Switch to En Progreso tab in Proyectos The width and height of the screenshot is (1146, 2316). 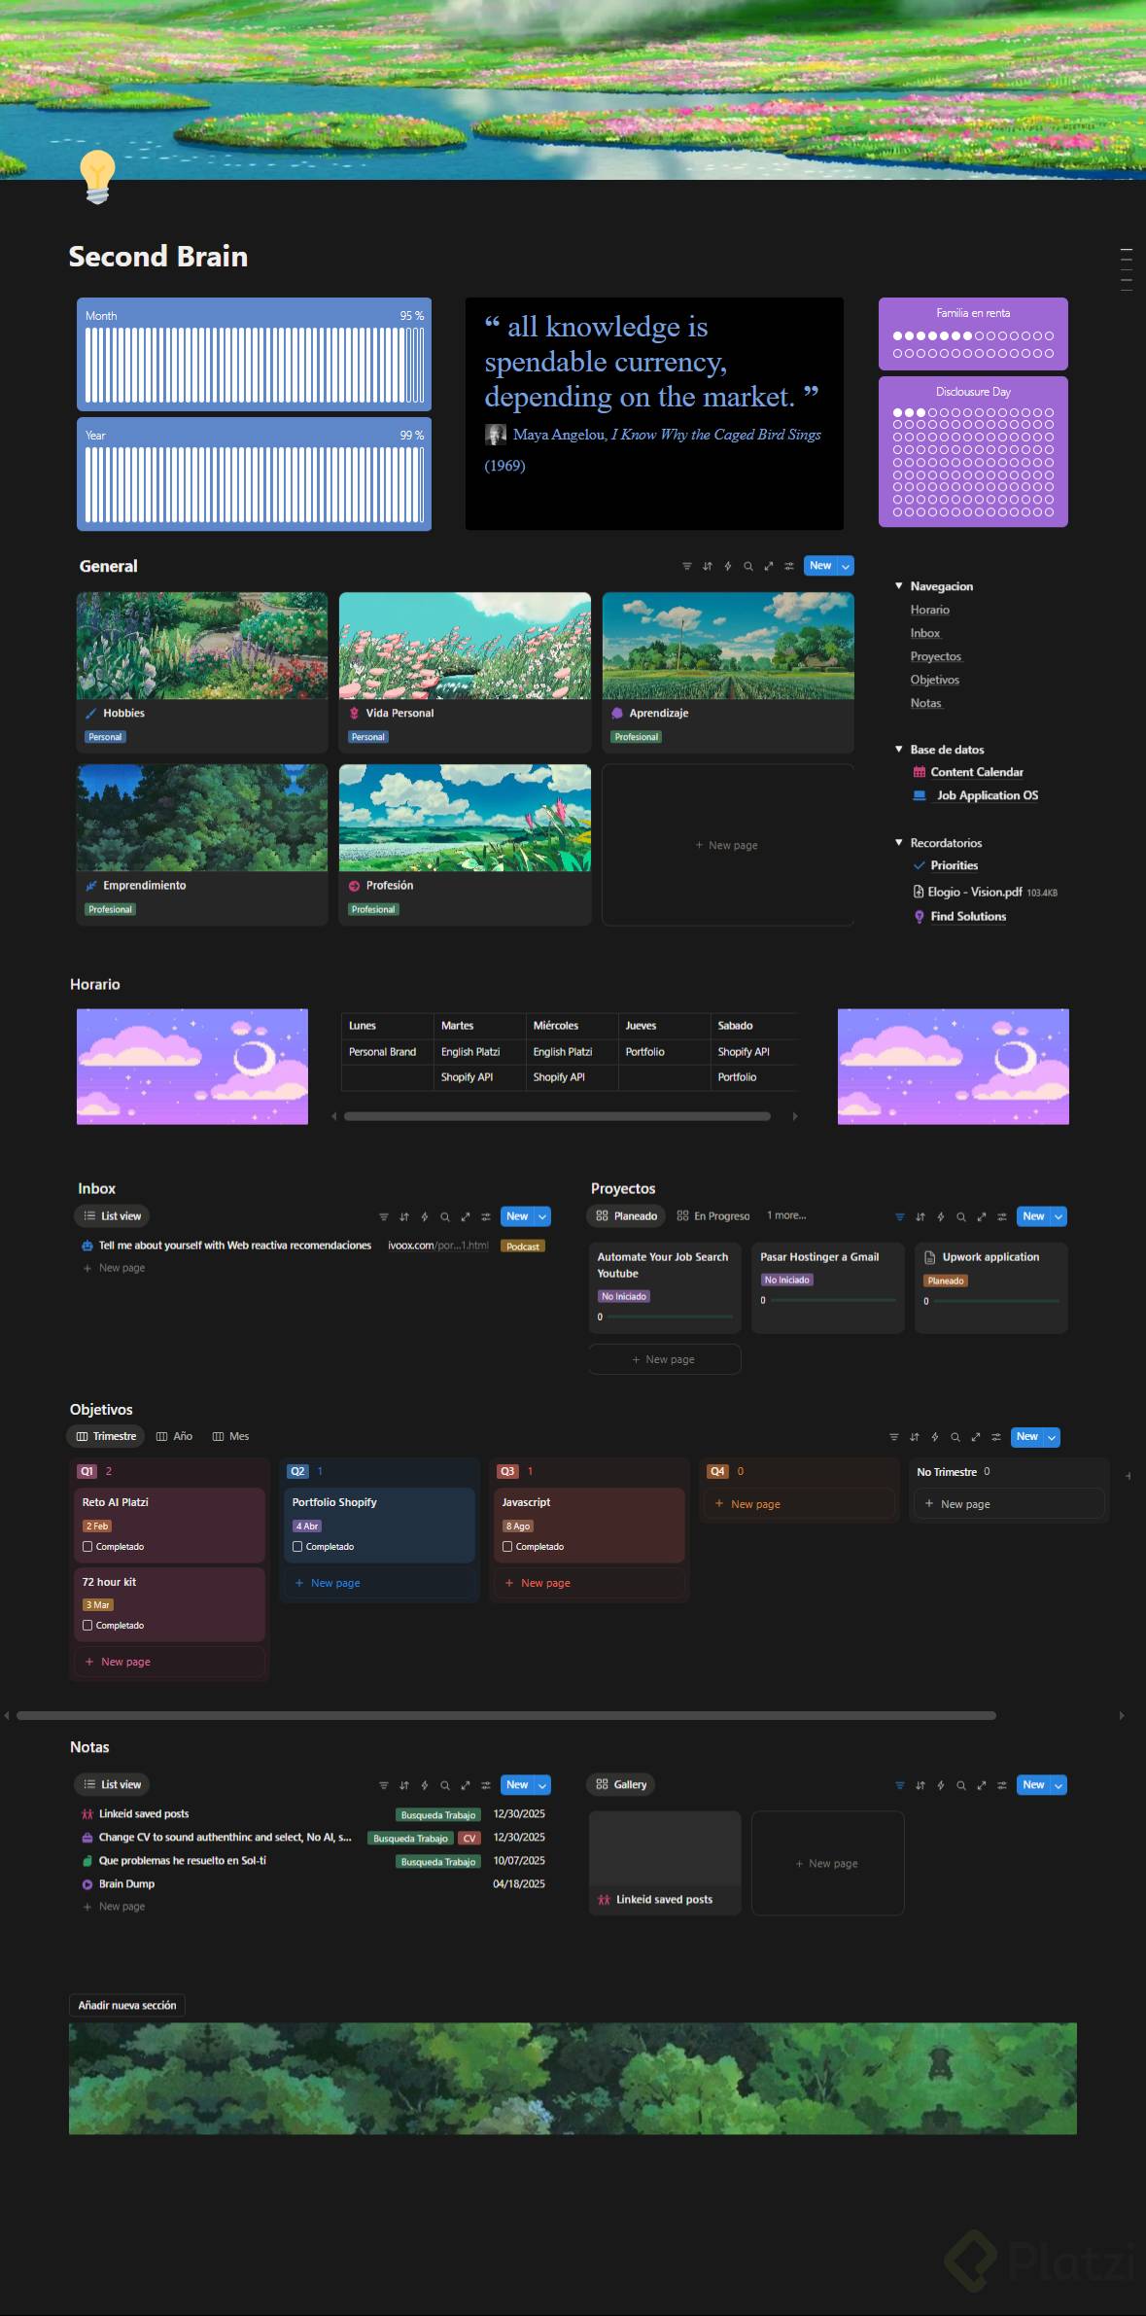point(713,1216)
